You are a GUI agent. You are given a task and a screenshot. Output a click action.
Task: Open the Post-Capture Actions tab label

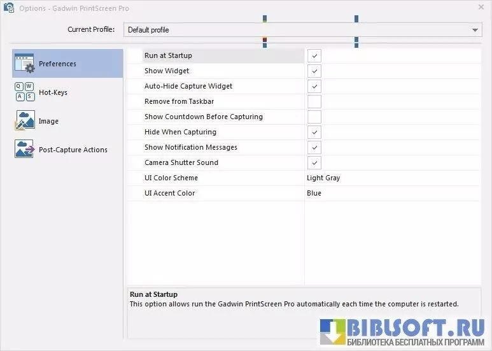[73, 150]
